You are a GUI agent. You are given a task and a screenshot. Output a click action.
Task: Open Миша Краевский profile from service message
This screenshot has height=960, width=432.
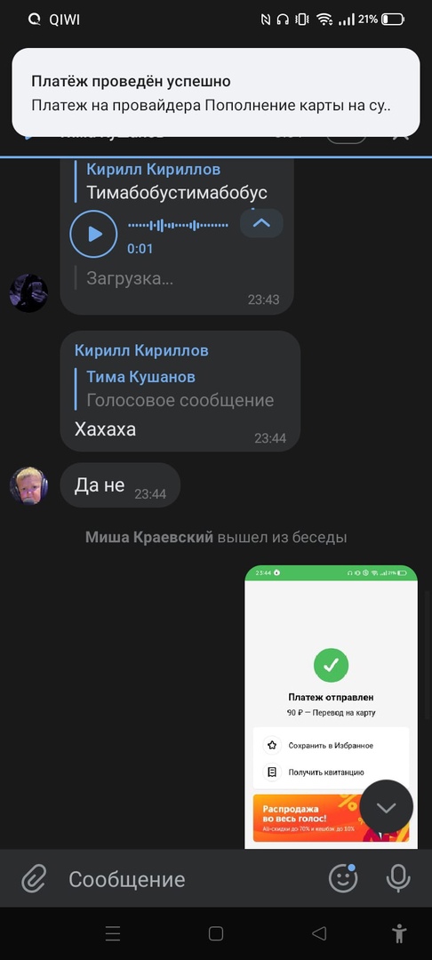(x=149, y=537)
